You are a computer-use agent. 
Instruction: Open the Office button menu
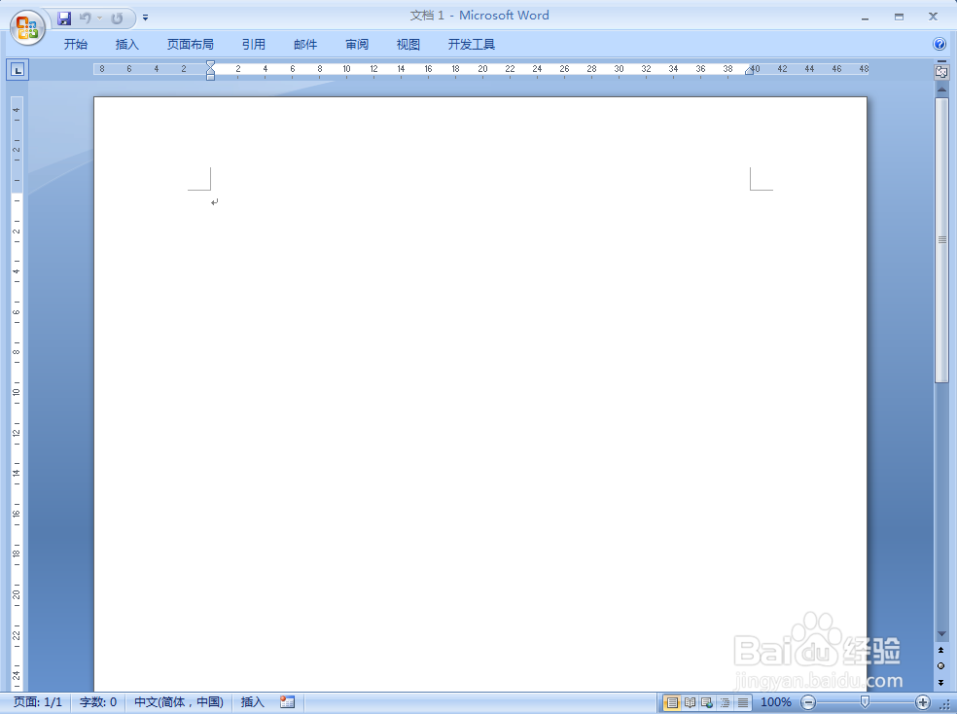[27, 28]
